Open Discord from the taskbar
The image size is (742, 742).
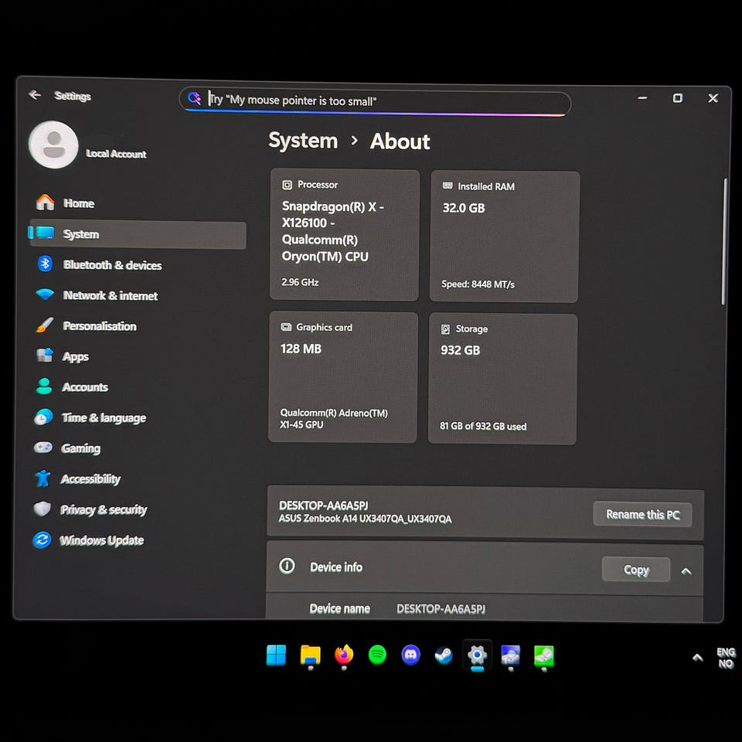point(410,655)
